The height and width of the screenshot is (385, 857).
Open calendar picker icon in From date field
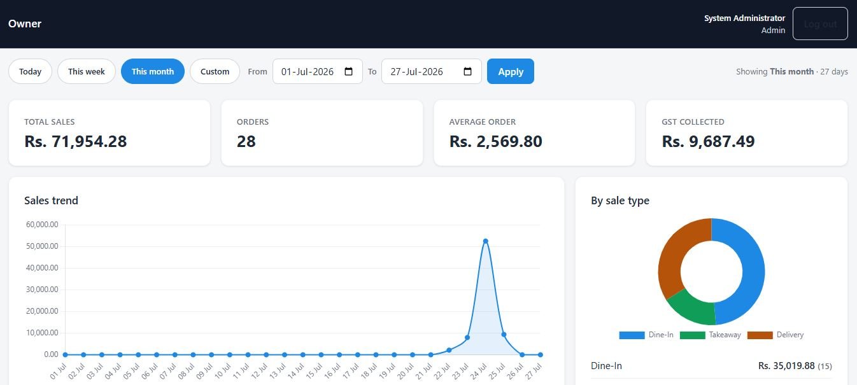pyautogui.click(x=348, y=71)
